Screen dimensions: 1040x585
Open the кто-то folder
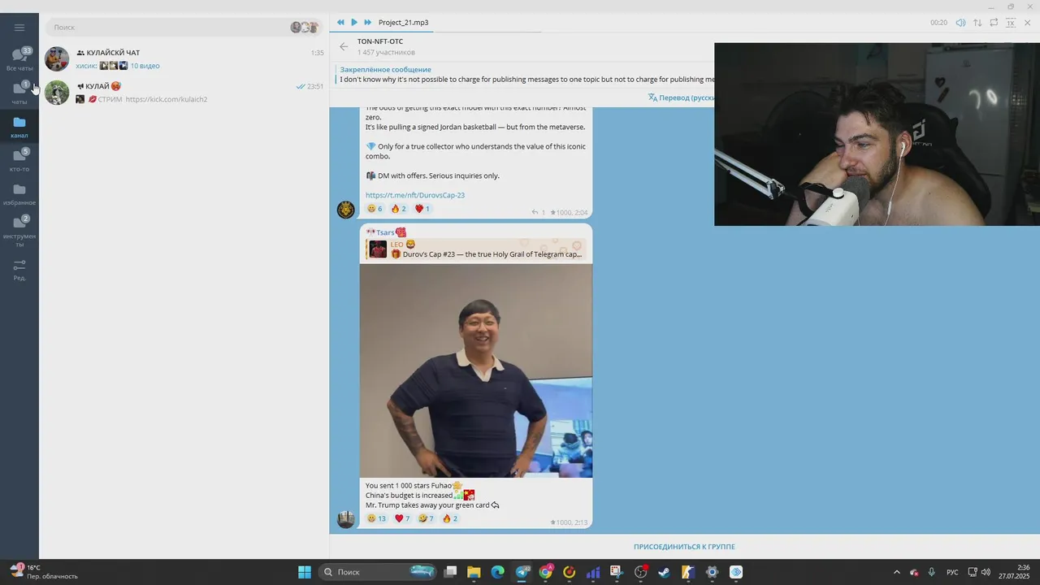pyautogui.click(x=19, y=160)
